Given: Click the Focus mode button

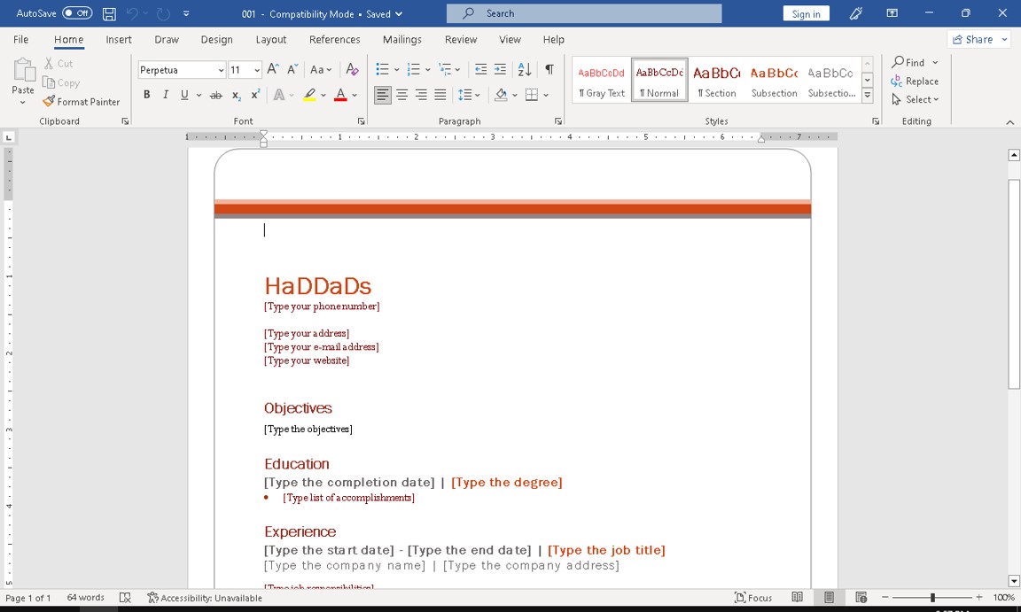Looking at the screenshot, I should coord(752,597).
